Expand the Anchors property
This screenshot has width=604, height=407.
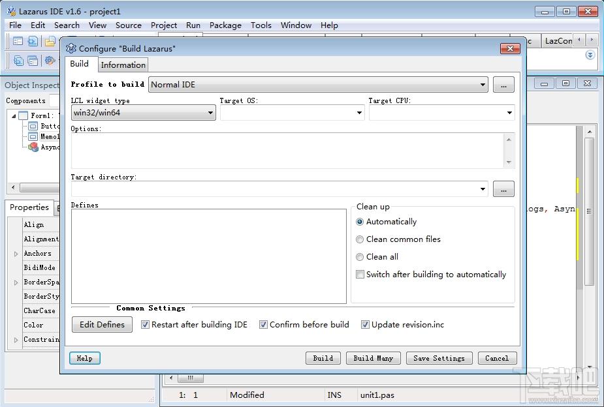16,254
